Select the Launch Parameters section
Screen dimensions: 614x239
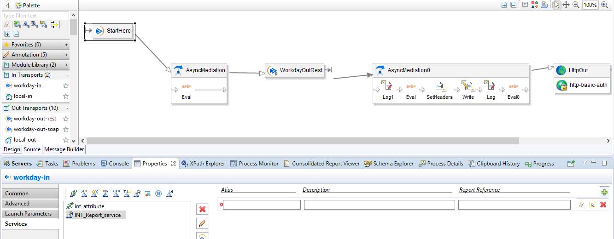point(30,214)
